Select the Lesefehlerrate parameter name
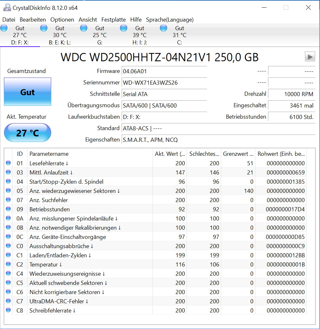Image resolution: width=320 pixels, height=329 pixels. pyautogui.click(x=49, y=163)
